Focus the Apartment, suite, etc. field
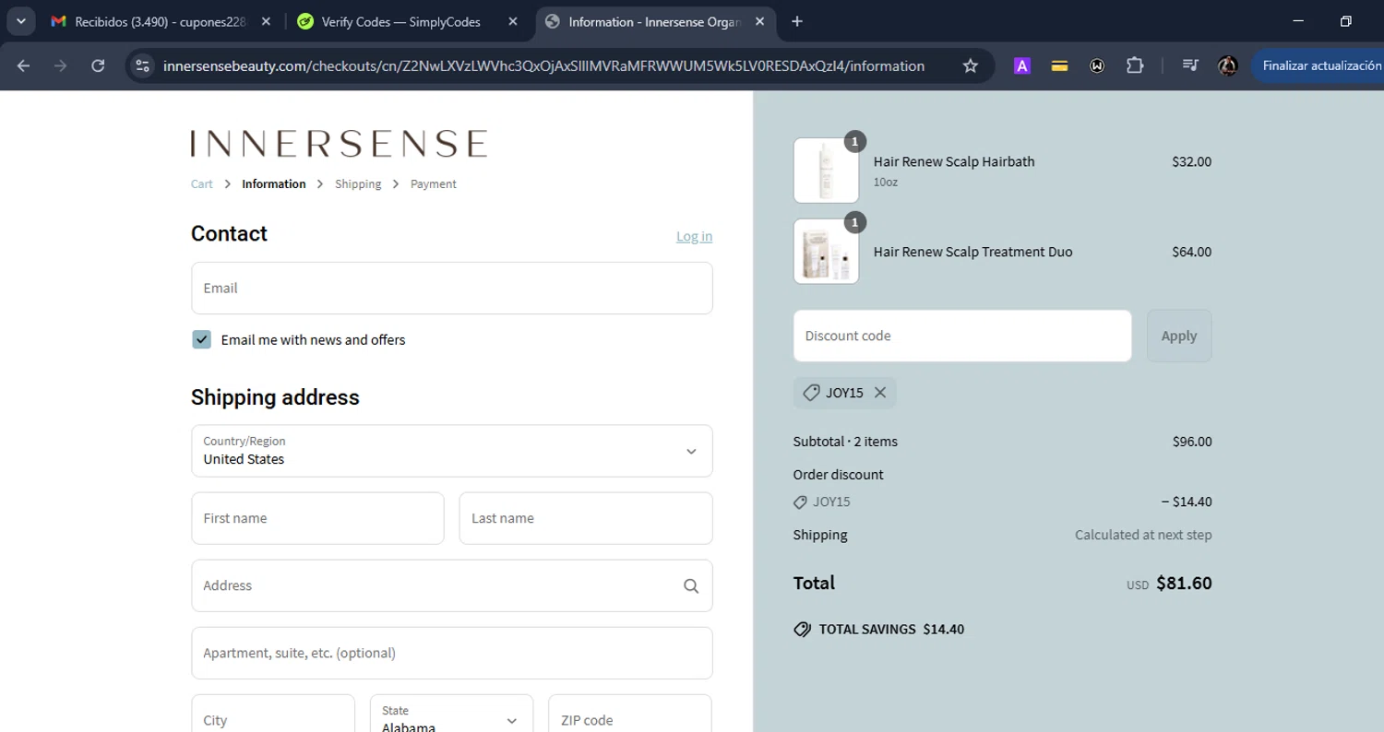The width and height of the screenshot is (1384, 732). coord(452,653)
